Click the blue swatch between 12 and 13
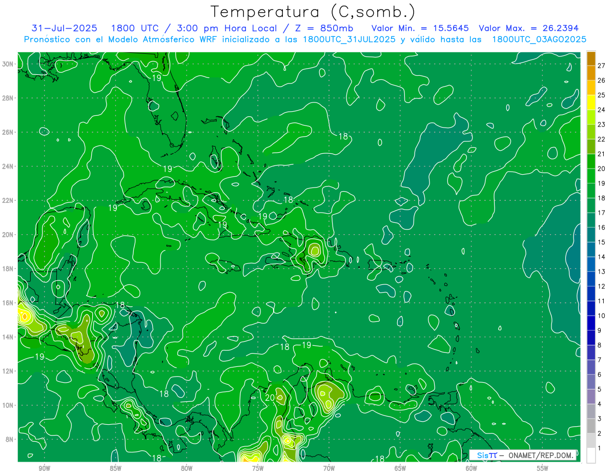The image size is (615, 475). click(591, 279)
